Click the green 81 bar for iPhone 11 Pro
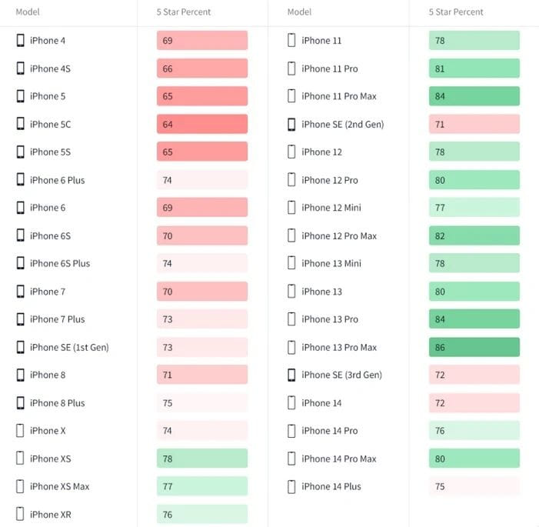The height and width of the screenshot is (527, 539). 474,68
